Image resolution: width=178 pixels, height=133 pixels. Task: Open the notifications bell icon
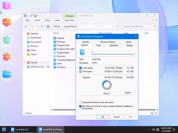tap(174, 129)
